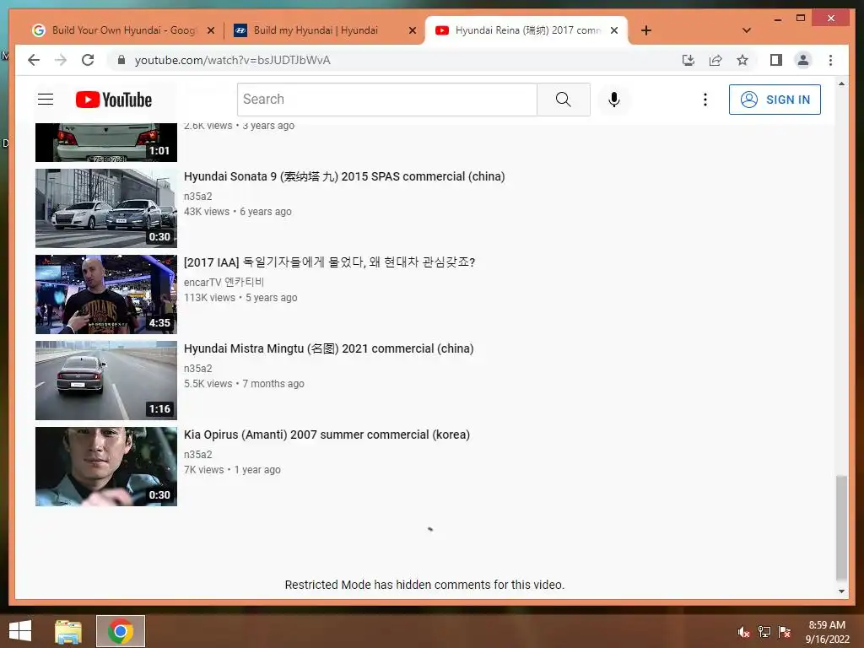Open the Hyundai Sonata 9 SPAS commercial thumbnail
This screenshot has height=648, width=864.
106,208
